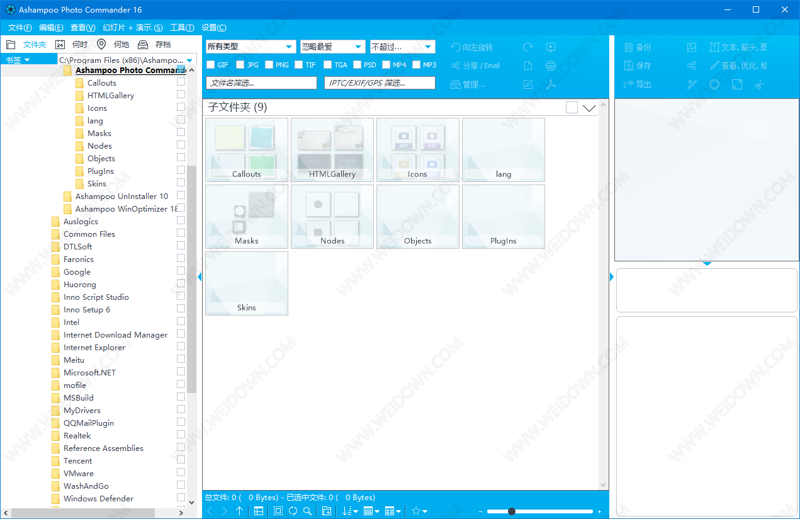Click the magnifier search icon
800x519 pixels.
[307, 511]
